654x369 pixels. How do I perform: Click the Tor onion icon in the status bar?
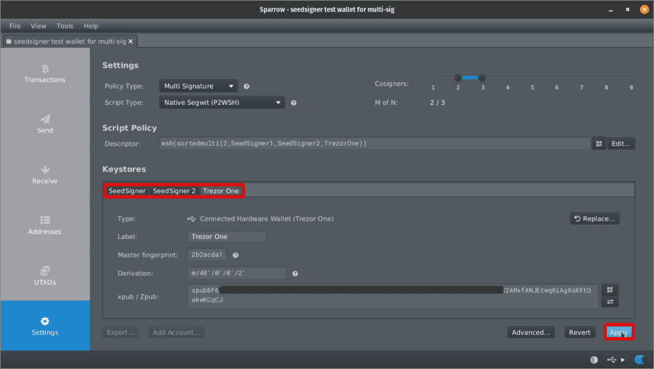pyautogui.click(x=594, y=359)
